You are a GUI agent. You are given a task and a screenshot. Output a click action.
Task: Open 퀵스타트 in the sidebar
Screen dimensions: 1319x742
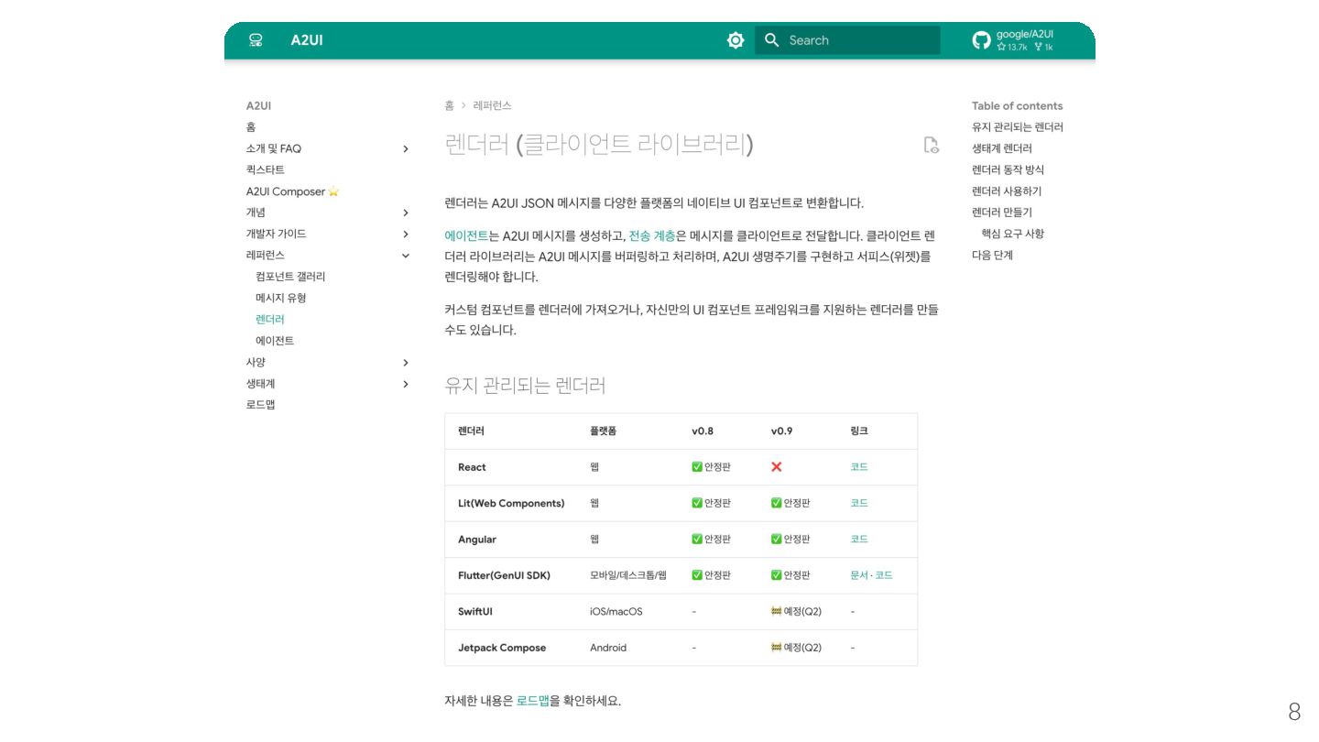(x=266, y=169)
